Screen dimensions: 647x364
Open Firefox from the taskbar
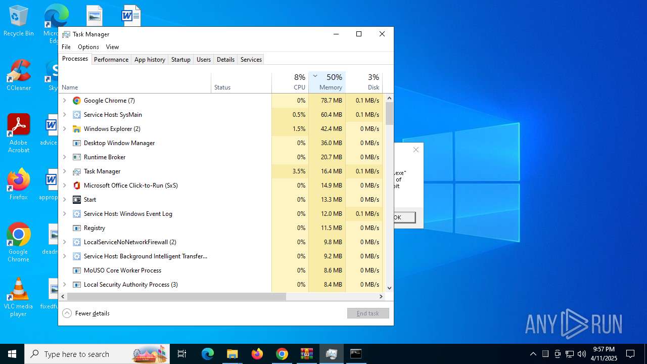(x=257, y=354)
